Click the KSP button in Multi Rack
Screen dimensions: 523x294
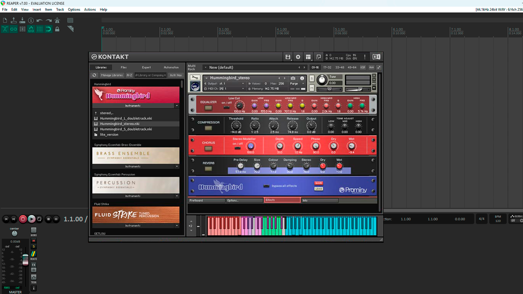363,67
